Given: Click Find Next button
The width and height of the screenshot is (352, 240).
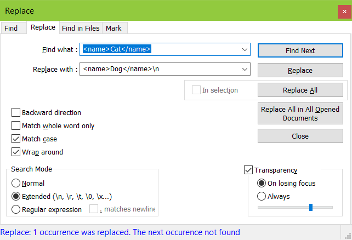Looking at the screenshot, I should pyautogui.click(x=300, y=50).
